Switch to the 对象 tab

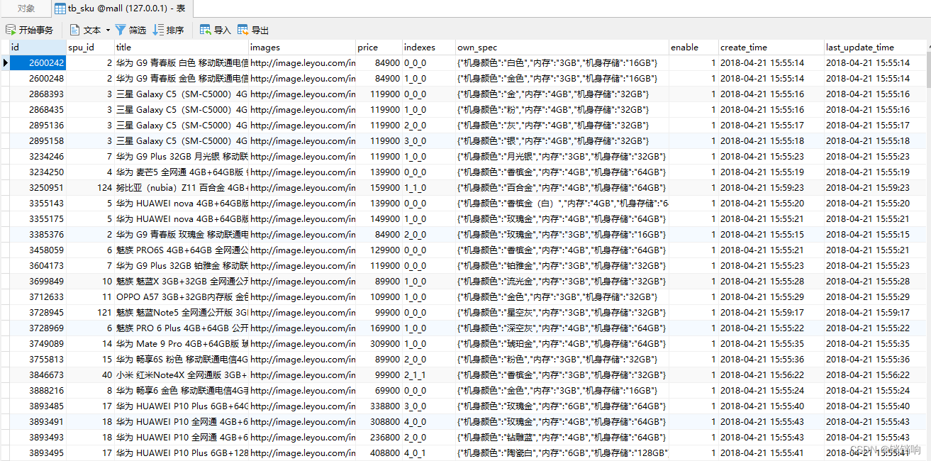tap(26, 9)
